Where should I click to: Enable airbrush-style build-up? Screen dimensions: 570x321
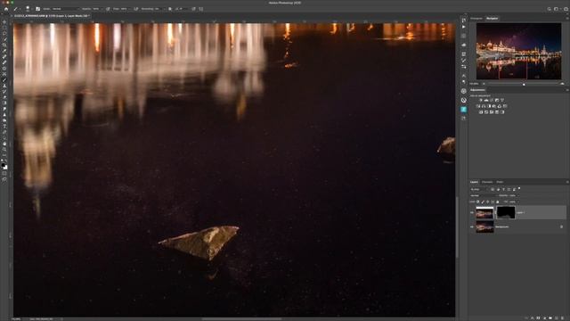tap(135, 9)
